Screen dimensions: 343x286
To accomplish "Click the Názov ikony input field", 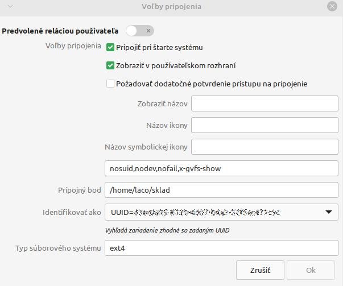I will pyautogui.click(x=265, y=125).
